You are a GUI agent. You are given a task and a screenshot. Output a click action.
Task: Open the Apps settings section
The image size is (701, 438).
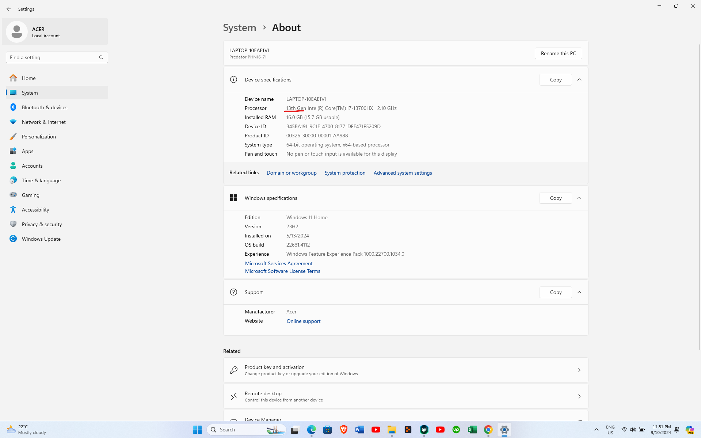point(57,151)
